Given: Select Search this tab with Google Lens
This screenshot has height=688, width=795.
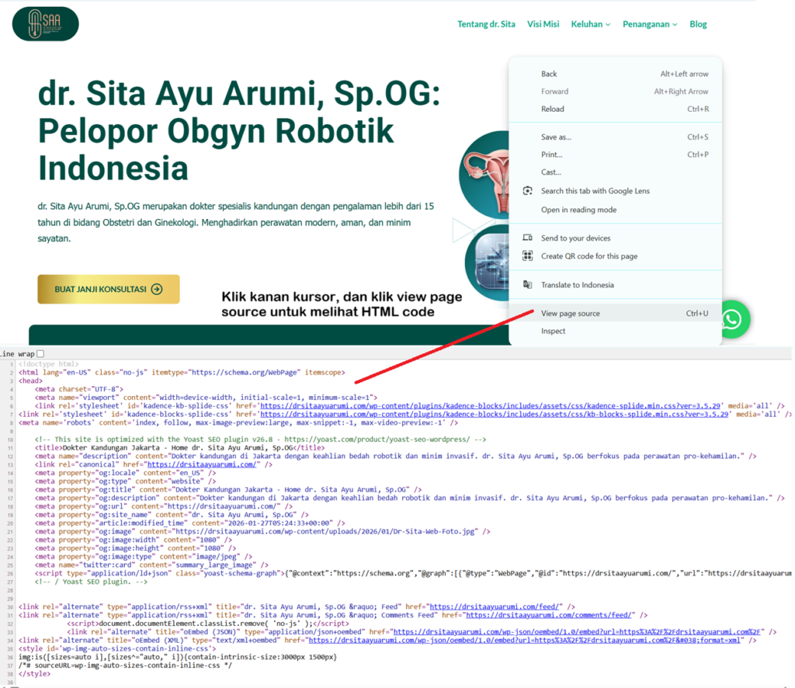Looking at the screenshot, I should coord(616,190).
